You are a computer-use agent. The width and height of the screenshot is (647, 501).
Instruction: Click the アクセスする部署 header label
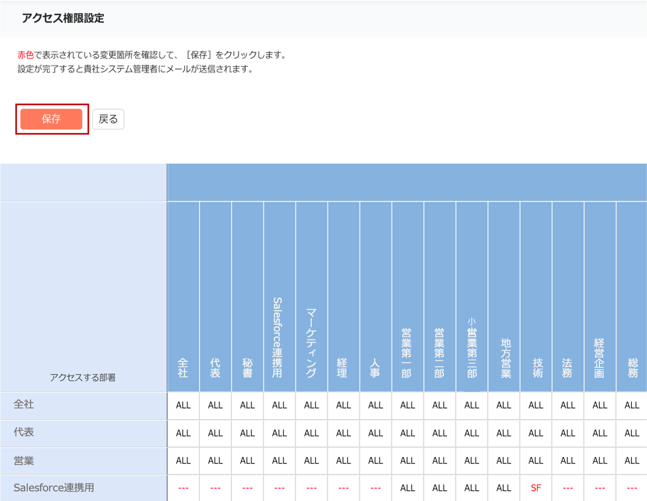click(x=83, y=377)
